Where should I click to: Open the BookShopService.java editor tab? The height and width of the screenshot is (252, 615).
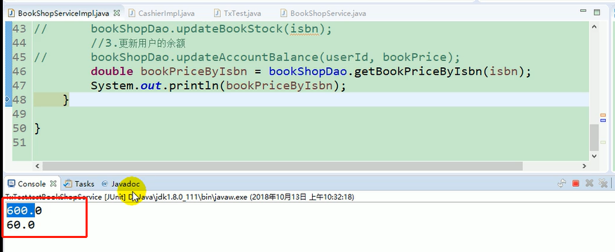pos(328,13)
